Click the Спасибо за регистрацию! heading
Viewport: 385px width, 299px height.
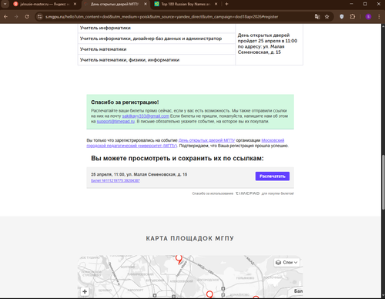125,102
